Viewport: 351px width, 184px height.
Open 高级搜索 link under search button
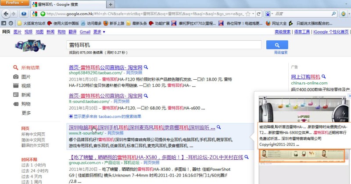click(x=281, y=52)
